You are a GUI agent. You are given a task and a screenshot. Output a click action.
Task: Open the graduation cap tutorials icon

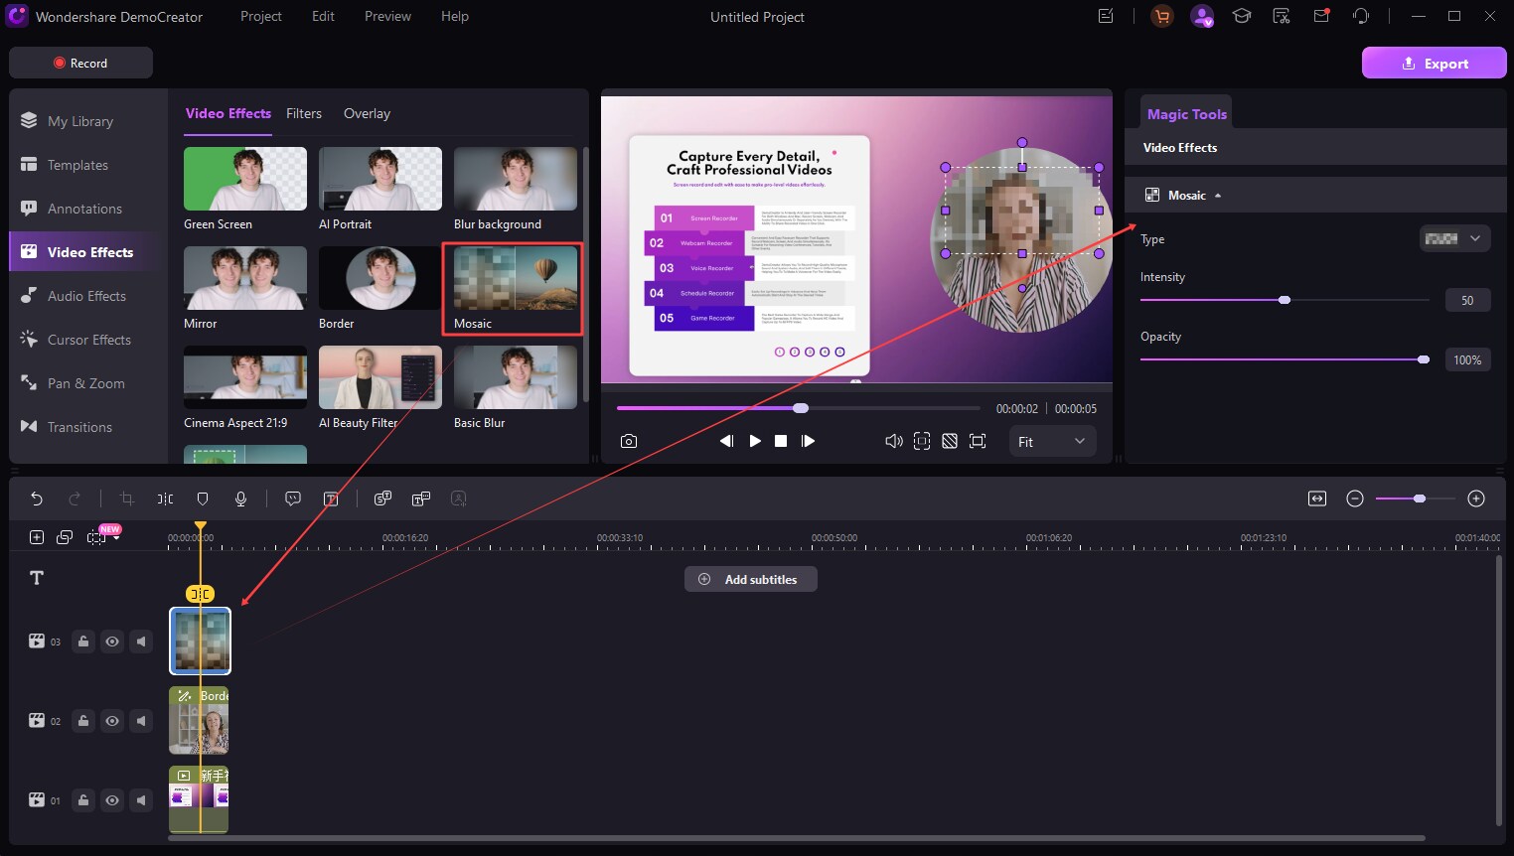tap(1242, 16)
